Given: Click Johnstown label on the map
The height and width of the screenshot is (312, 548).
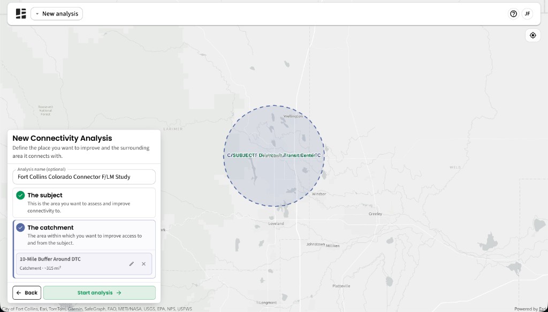Looking at the screenshot, I should (x=316, y=244).
